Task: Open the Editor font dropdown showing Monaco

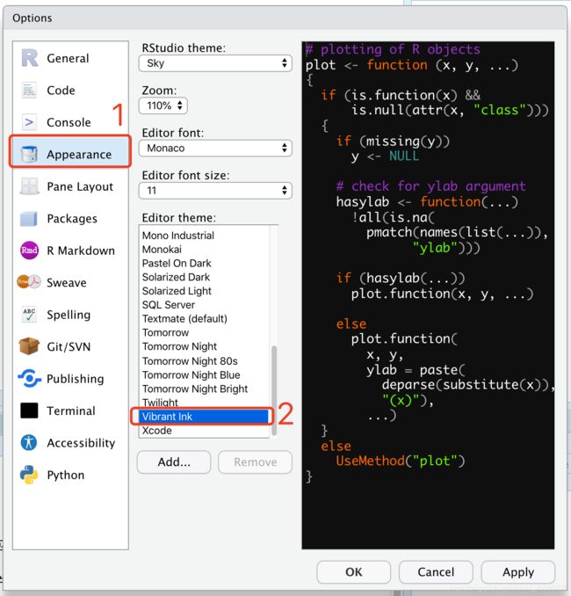Action: (215, 148)
